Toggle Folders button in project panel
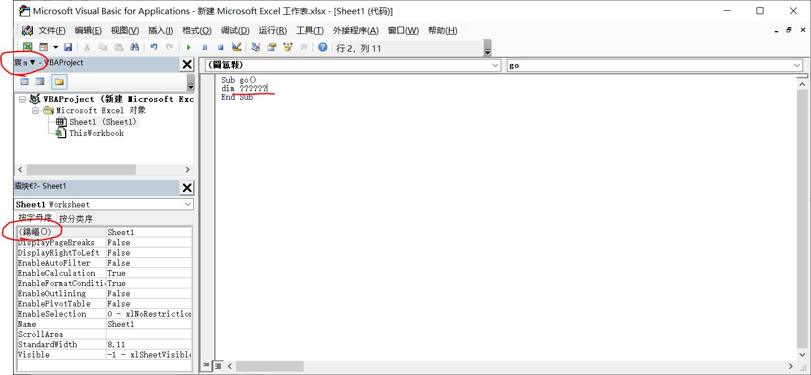This screenshot has height=375, width=811. pos(59,82)
